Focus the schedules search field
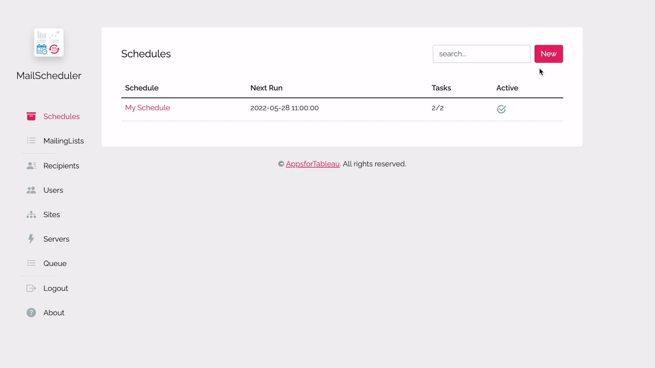Image resolution: width=655 pixels, height=368 pixels. click(x=481, y=54)
